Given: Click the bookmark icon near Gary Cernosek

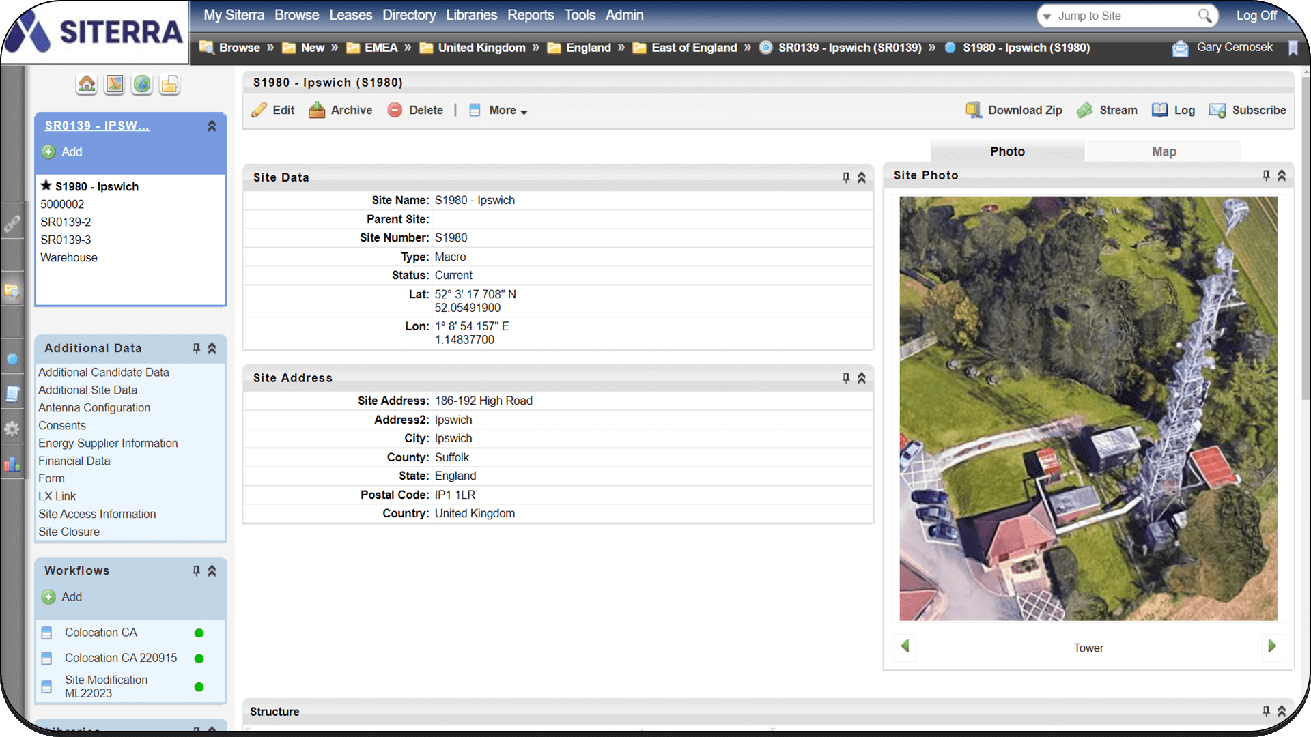Looking at the screenshot, I should tap(1293, 48).
